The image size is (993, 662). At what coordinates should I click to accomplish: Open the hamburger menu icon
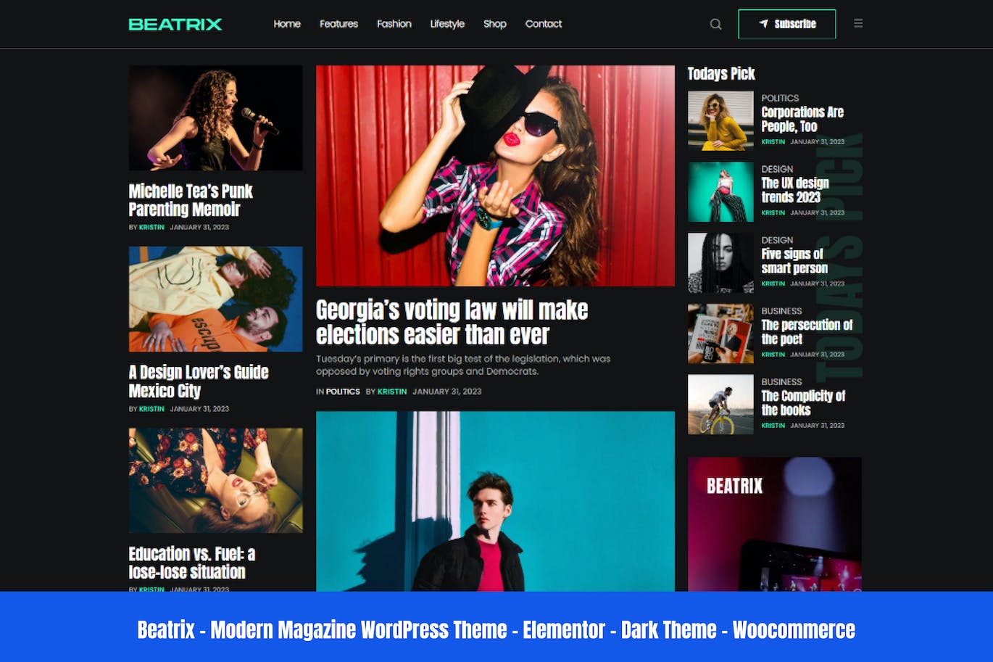click(858, 23)
